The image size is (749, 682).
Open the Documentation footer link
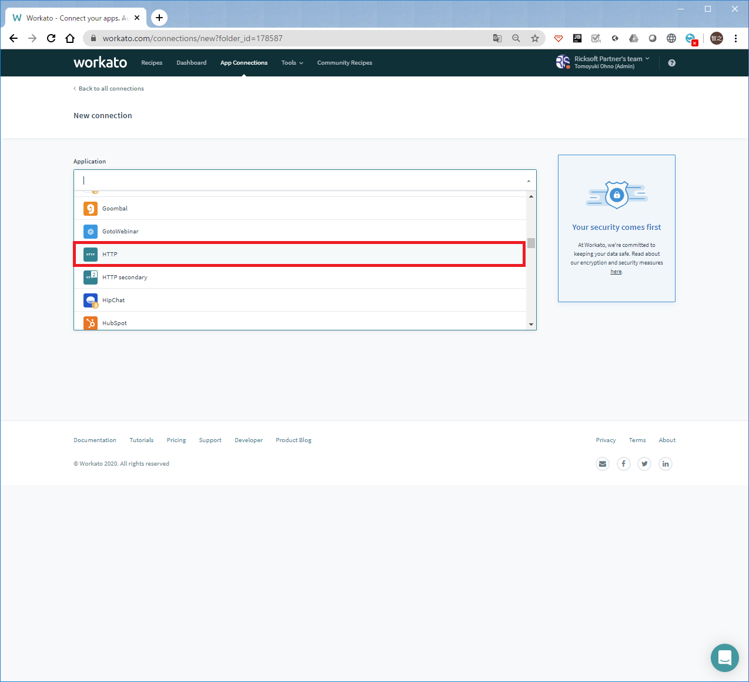click(x=95, y=440)
